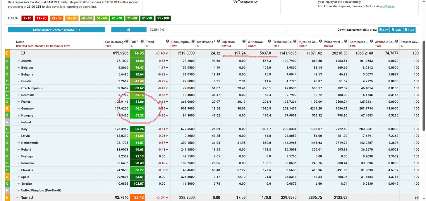426x201 pixels.
Task: Collapse the EU group row
Action: point(18,53)
